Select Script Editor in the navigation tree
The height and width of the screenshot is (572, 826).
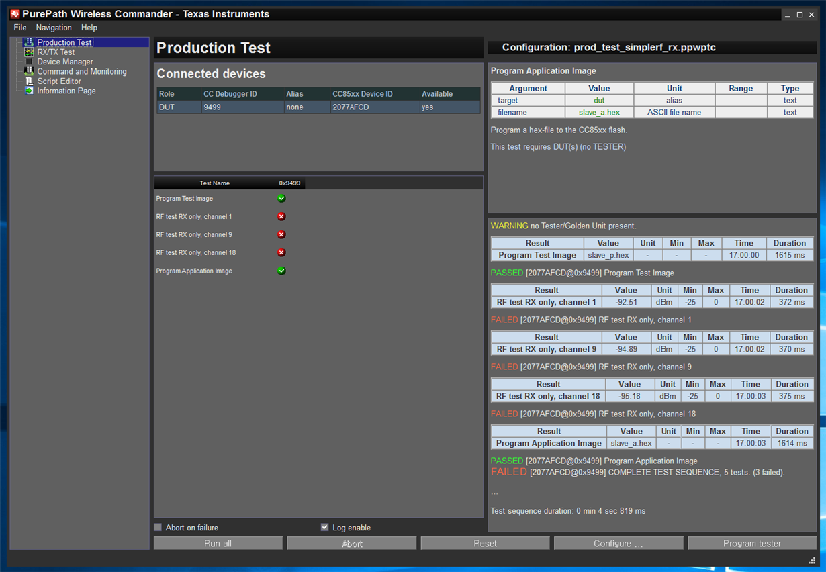click(59, 81)
